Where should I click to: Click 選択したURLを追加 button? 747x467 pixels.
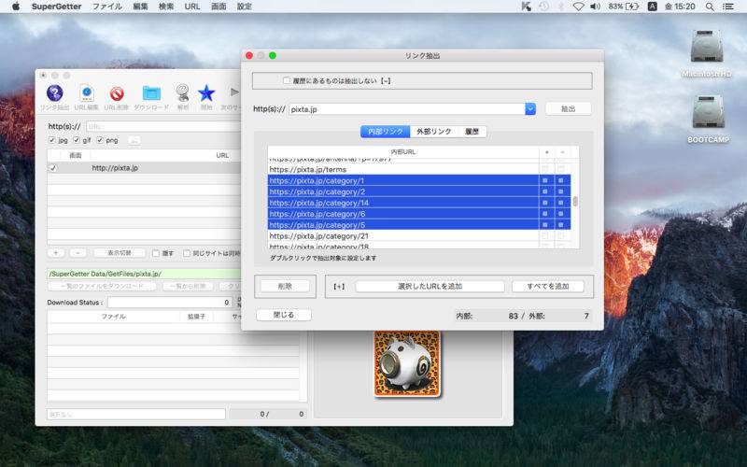click(430, 286)
